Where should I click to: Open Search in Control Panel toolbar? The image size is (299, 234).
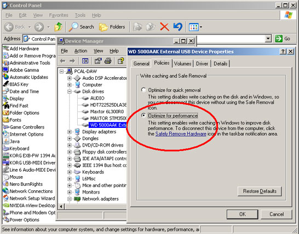[x=81, y=27]
